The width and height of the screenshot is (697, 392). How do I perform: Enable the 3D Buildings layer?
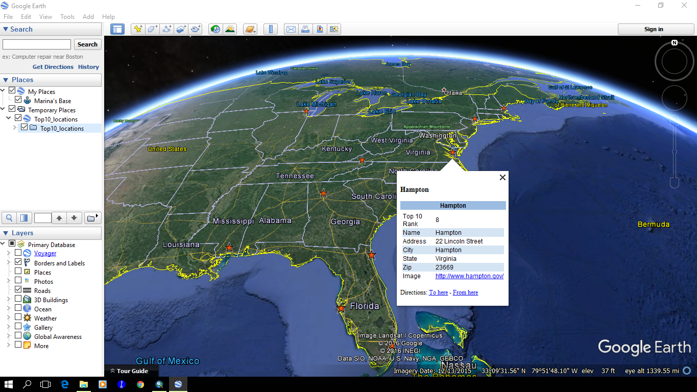(18, 300)
